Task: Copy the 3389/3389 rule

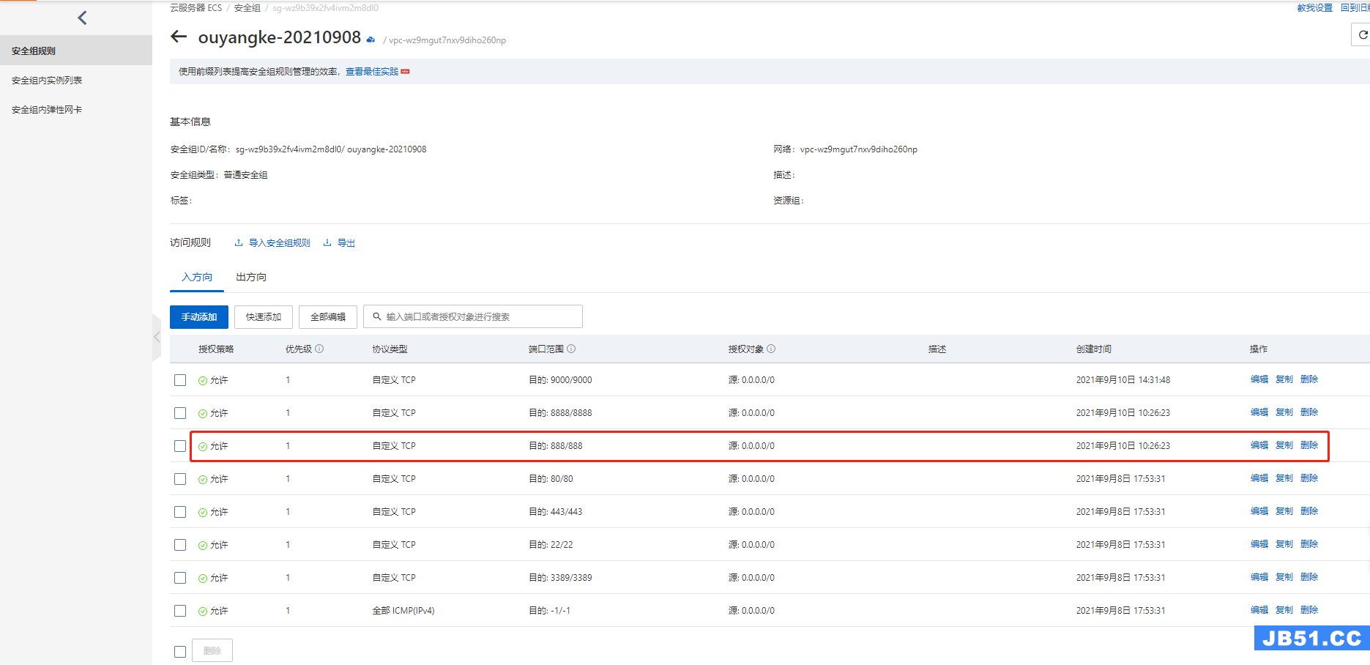Action: click(x=1284, y=577)
